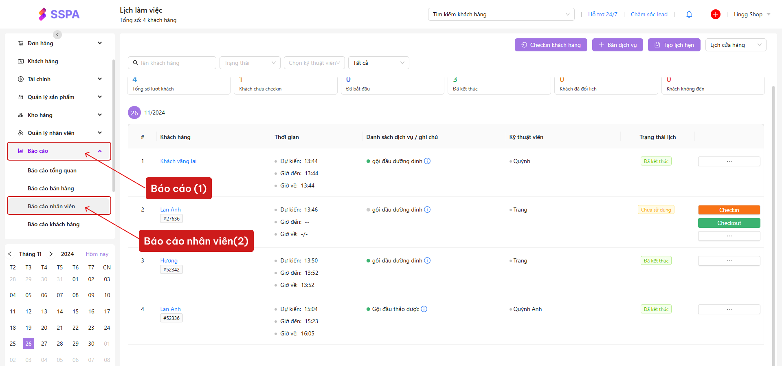This screenshot has width=782, height=366.
Task: Open Khách vãng lai customer link
Action: 178,161
